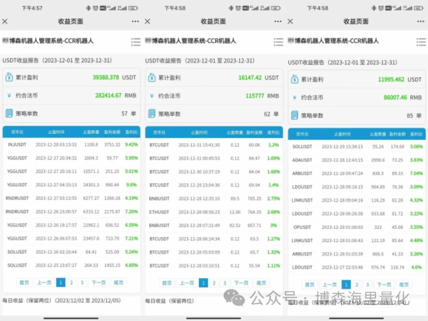428x321 pixels.
Task: Click the money bag icon on middle report
Action: pyautogui.click(x=151, y=77)
